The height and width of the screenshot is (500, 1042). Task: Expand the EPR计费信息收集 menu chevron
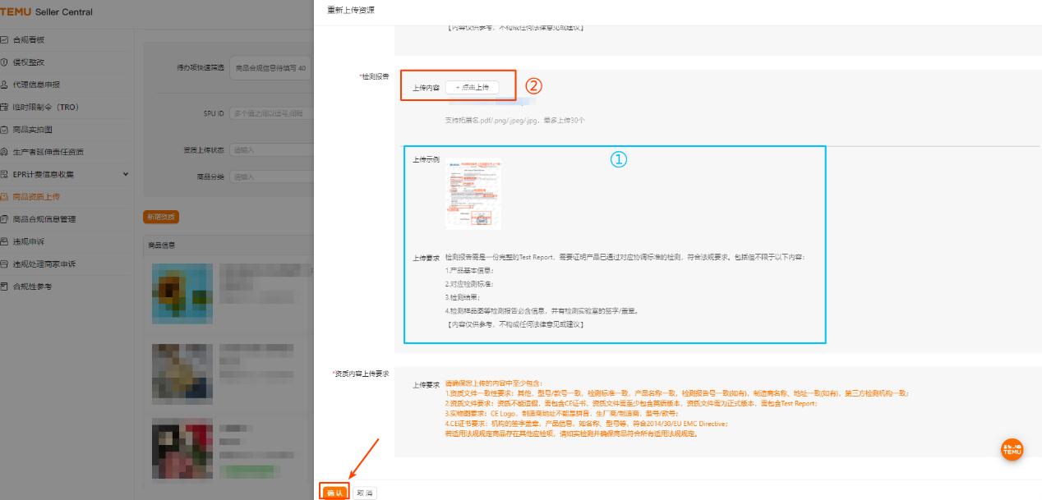127,173
